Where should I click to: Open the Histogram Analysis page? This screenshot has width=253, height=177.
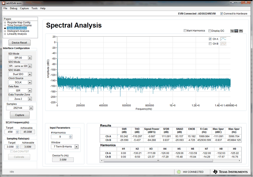pos(18,31)
